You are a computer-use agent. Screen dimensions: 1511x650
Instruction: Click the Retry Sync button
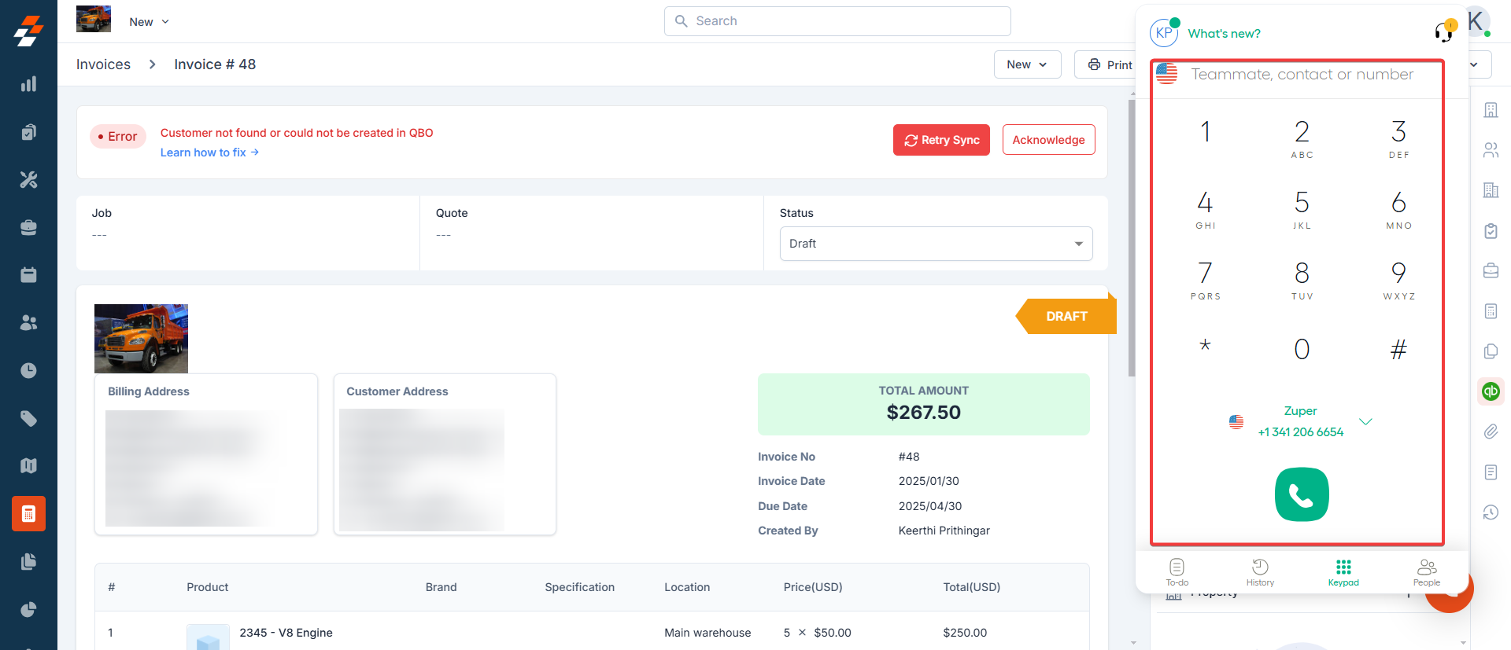[x=941, y=140]
